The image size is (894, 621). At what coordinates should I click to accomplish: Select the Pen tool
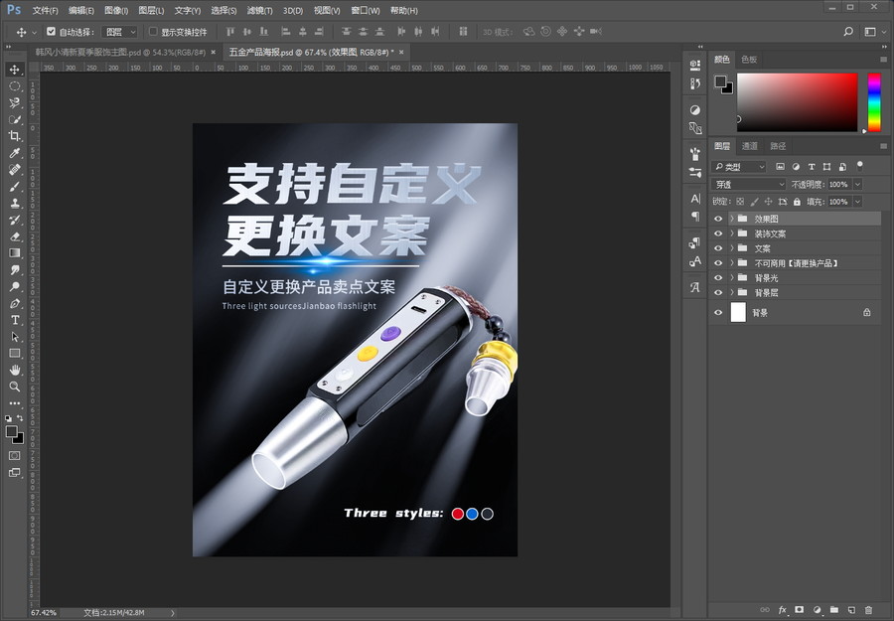(14, 303)
